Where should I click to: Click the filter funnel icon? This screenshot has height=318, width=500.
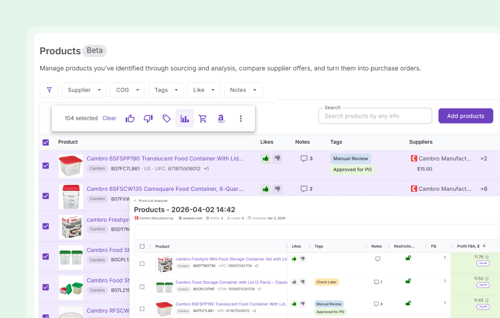49,89
